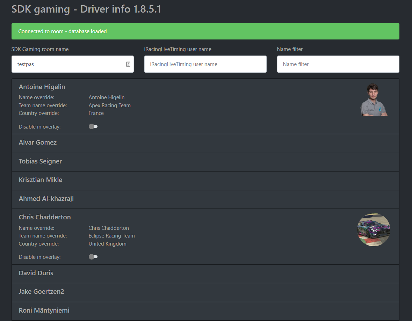Toggle Disable in overlay for Antoine Higelin
The image size is (412, 321).
pyautogui.click(x=93, y=126)
